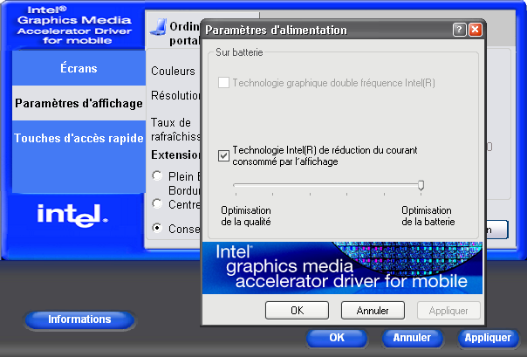Select the Centre radio button
The height and width of the screenshot is (357, 527).
(x=157, y=203)
